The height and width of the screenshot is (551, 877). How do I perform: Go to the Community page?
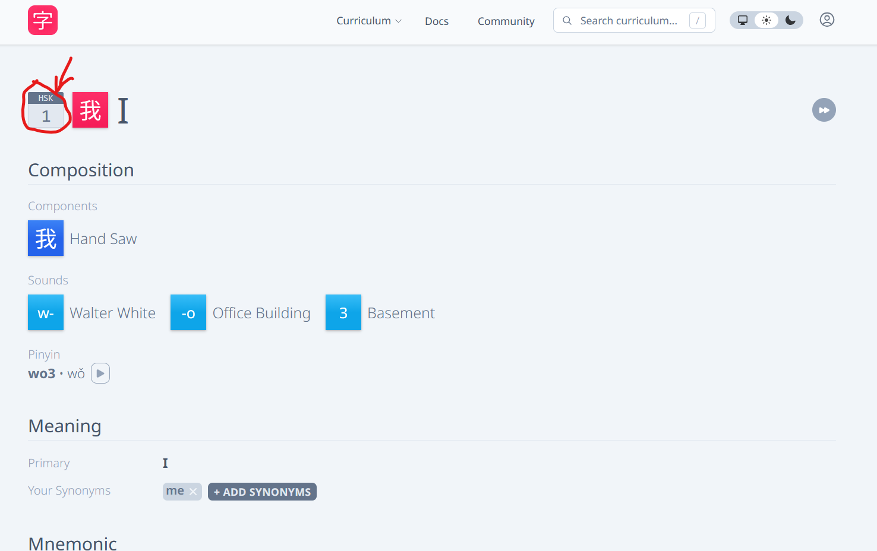click(506, 21)
